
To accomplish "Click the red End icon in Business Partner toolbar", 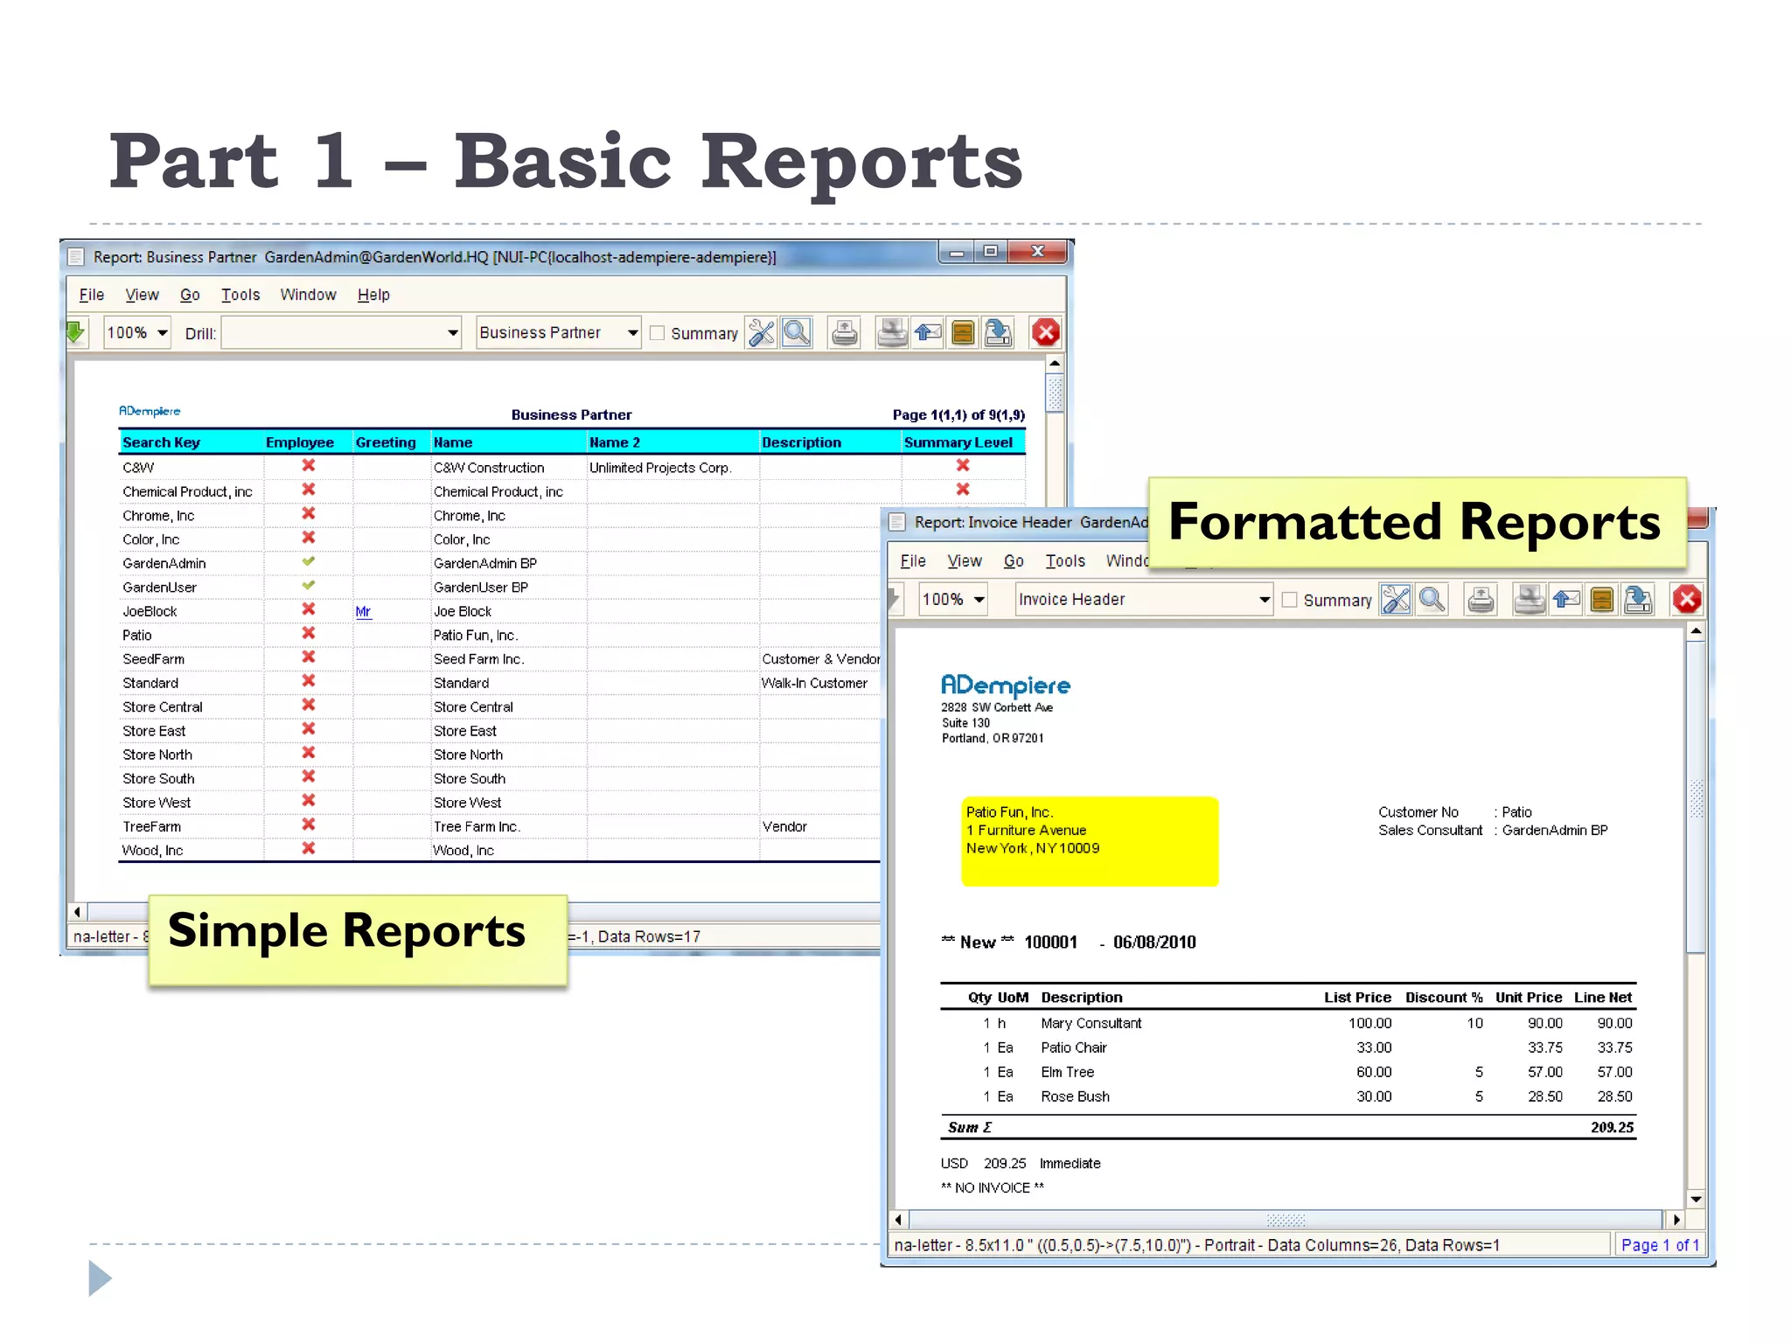I will 1046,332.
